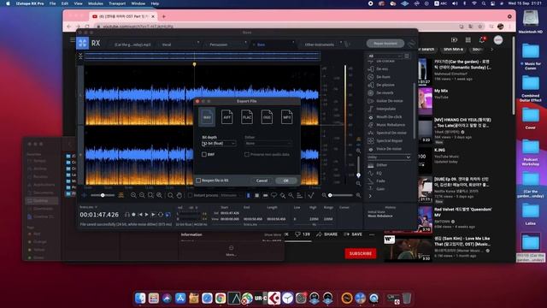Open the Dither utility module
The image size is (547, 308).
click(x=381, y=165)
